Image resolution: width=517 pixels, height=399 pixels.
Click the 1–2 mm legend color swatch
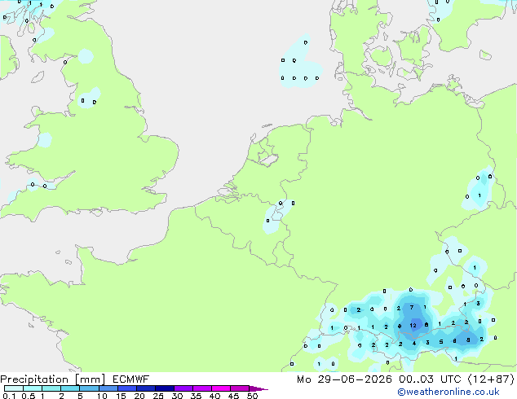click(51, 388)
